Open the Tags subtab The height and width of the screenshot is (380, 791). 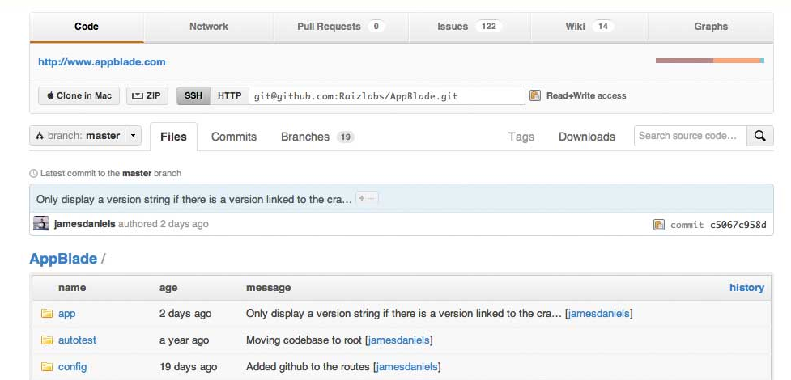point(521,137)
